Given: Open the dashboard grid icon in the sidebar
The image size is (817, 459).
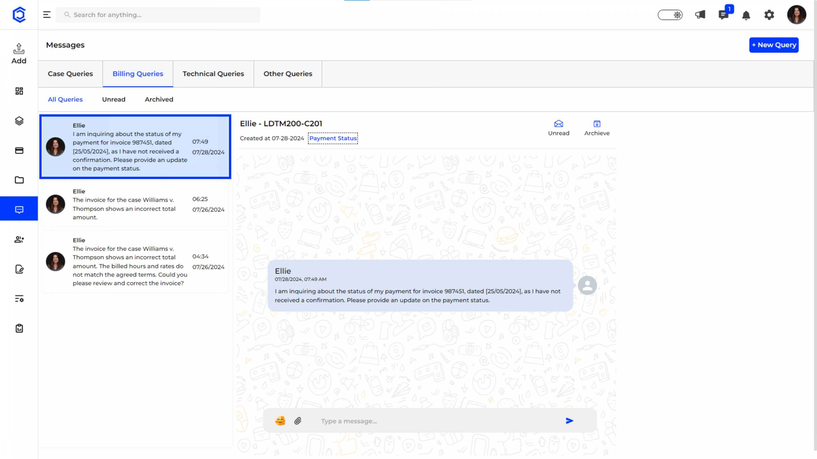Looking at the screenshot, I should (x=19, y=91).
